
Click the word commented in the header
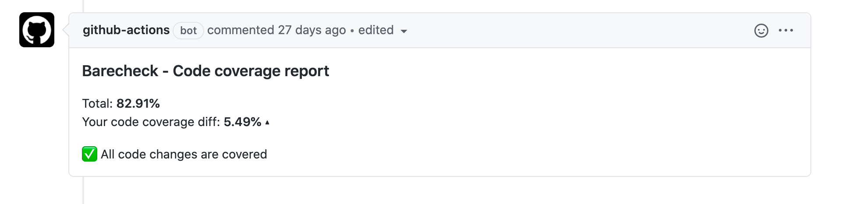[x=241, y=30]
